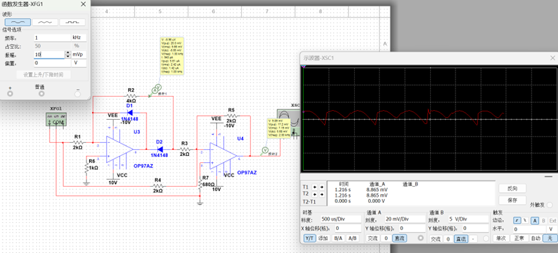Image resolution: width=558 pixels, height=253 pixels.
Task: Move cursor T2 right with arrow
Action: pos(321,194)
